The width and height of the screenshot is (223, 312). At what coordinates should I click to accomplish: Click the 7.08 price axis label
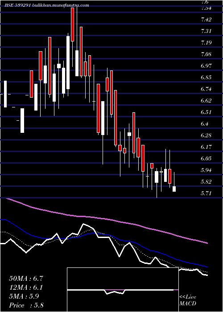point(206,54)
